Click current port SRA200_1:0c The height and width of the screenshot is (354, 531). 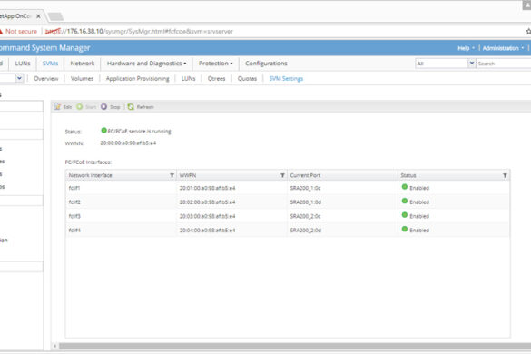click(x=306, y=188)
